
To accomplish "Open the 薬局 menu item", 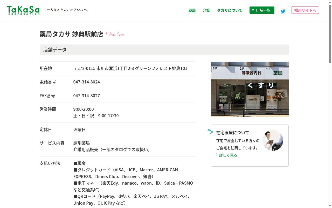I will [192, 10].
